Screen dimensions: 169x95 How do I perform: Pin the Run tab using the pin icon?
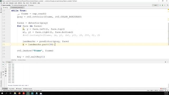[x=3, y=75]
